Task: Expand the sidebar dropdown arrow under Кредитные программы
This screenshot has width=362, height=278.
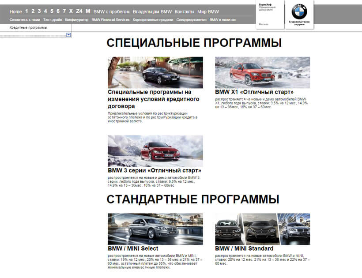Action: 68,35
